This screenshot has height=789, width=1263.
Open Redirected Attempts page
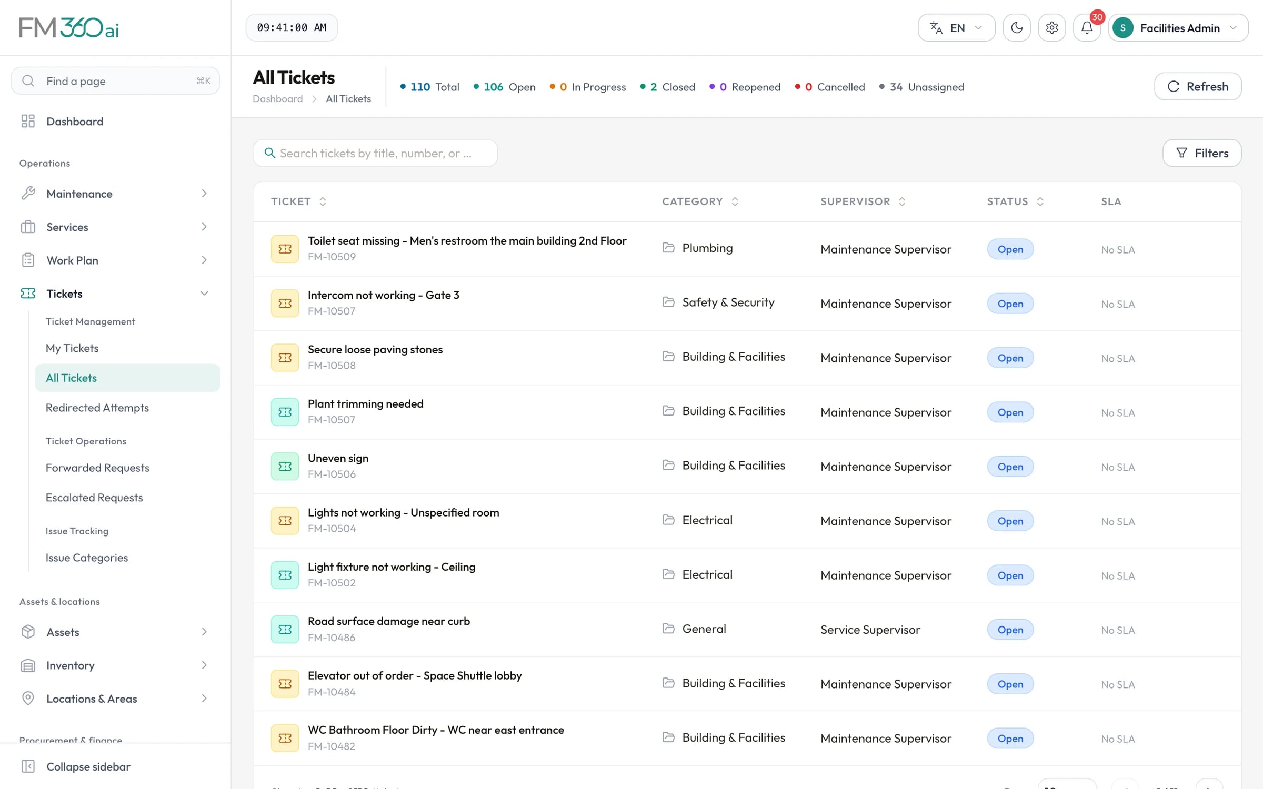97,408
